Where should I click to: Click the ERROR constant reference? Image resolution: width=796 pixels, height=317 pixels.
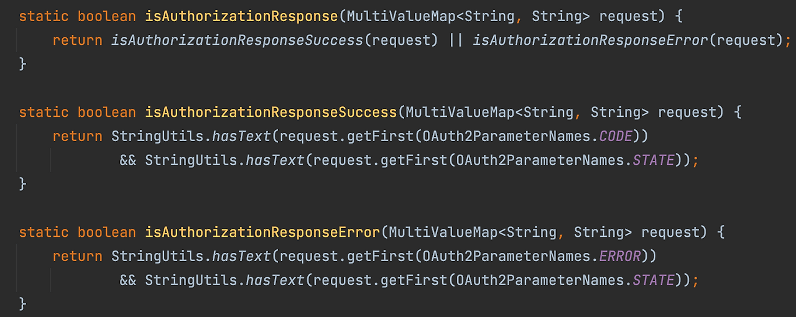pyautogui.click(x=620, y=256)
